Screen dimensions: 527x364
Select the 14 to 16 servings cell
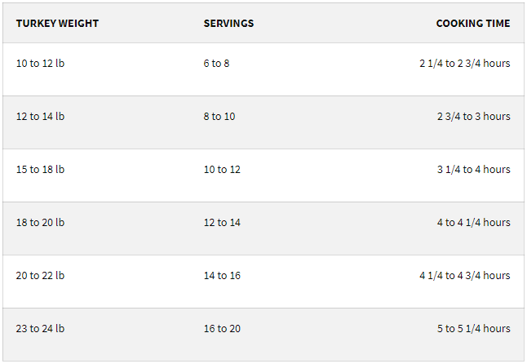(222, 276)
